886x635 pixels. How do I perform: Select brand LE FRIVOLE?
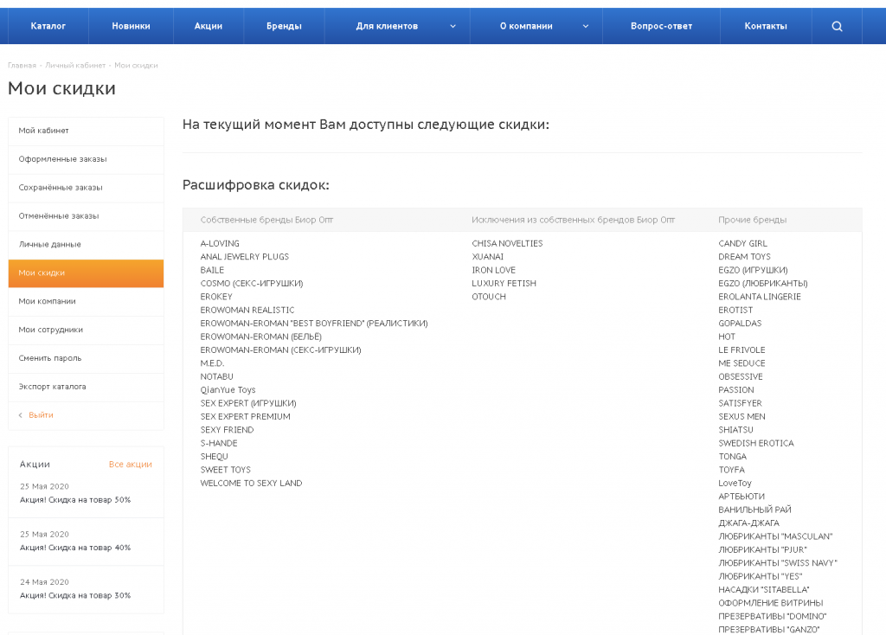click(x=742, y=350)
